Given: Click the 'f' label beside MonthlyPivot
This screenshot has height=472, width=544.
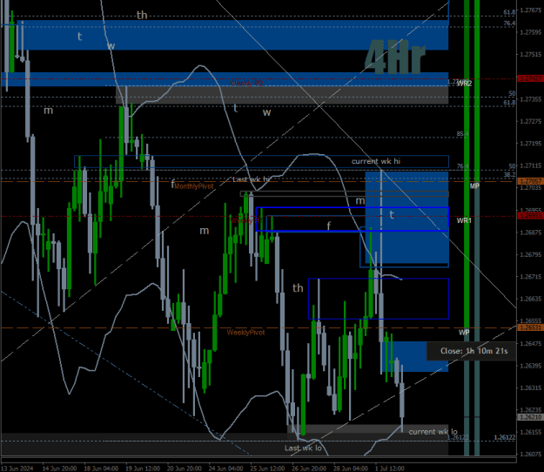Looking at the screenshot, I should (x=172, y=184).
